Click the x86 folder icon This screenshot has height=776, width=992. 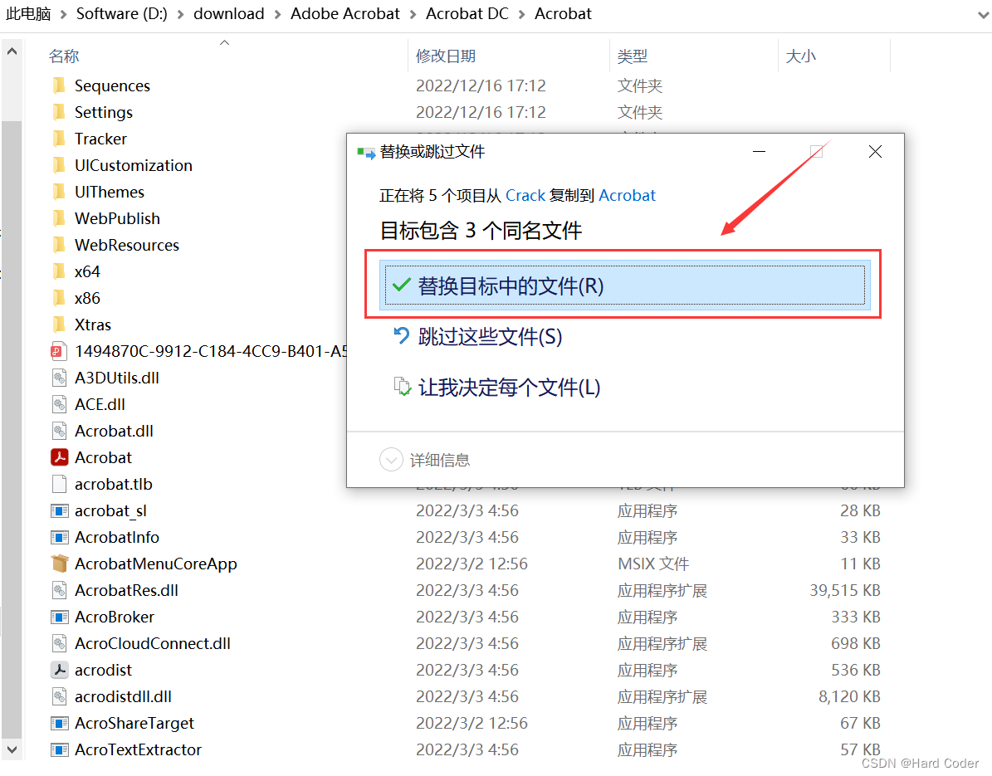[59, 298]
